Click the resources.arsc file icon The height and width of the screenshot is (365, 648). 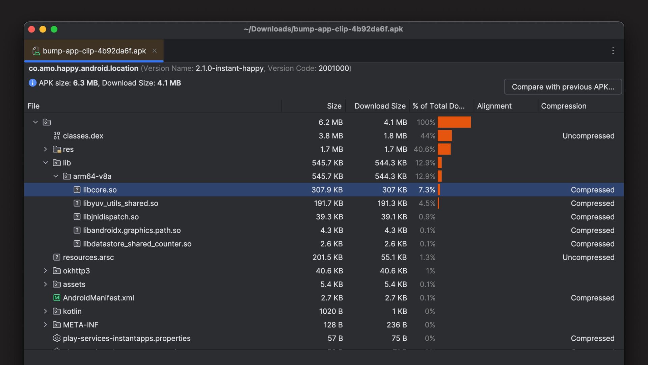click(x=57, y=257)
